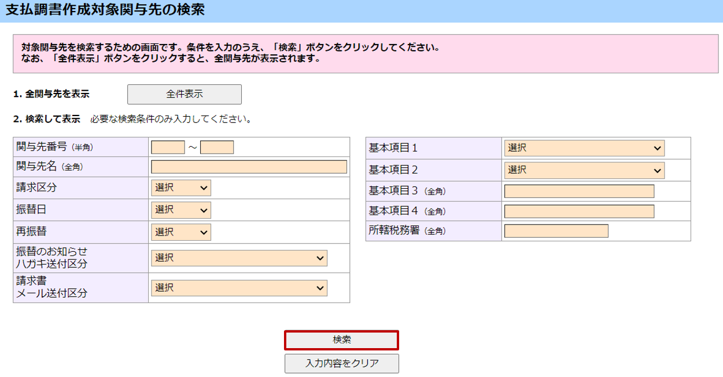The width and height of the screenshot is (723, 377).
Task: Expand the 基本項目2 dropdown
Action: click(584, 170)
